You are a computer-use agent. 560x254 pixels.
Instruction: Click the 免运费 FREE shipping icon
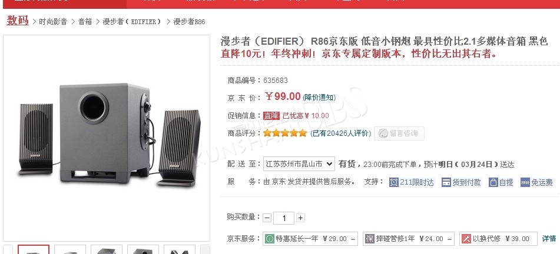pyautogui.click(x=525, y=182)
